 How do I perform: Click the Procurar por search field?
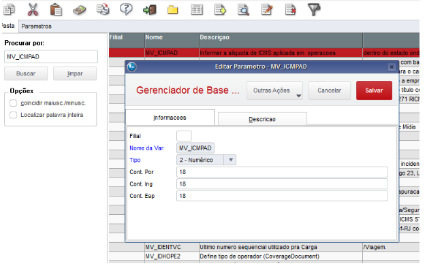(51, 56)
